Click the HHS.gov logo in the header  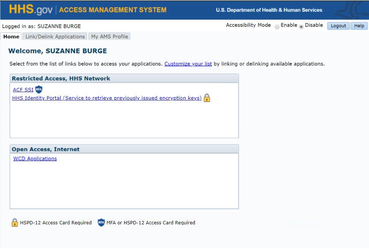(31, 10)
